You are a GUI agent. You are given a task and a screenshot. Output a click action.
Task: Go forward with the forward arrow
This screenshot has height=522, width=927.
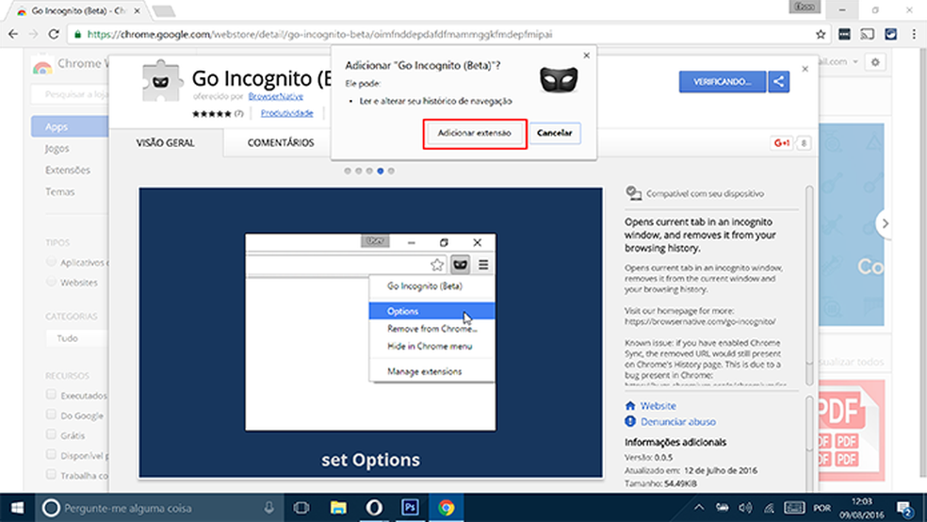click(33, 34)
